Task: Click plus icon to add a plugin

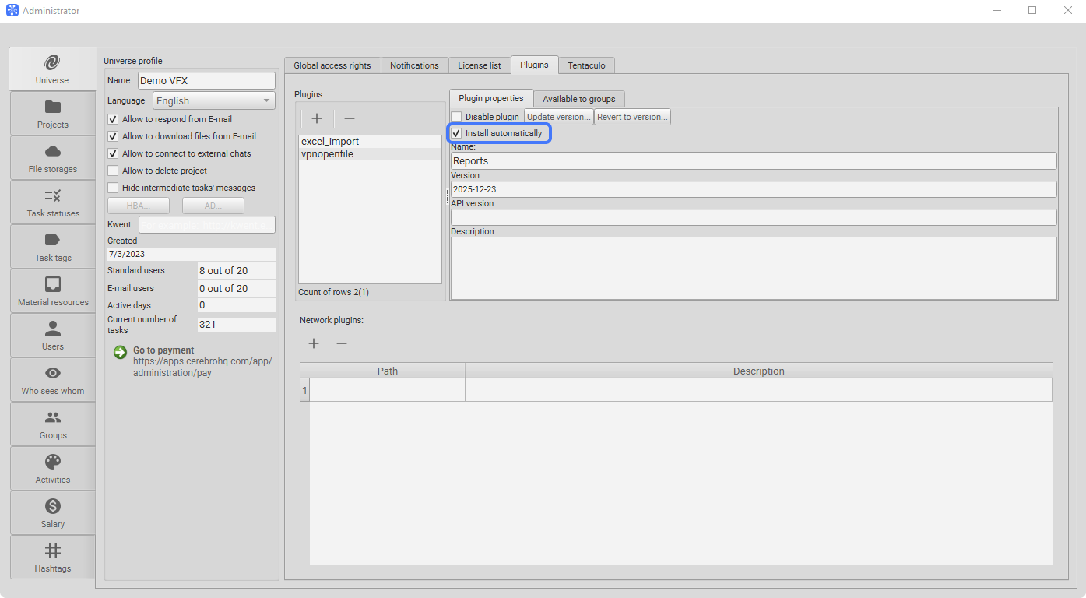Action: pyautogui.click(x=317, y=118)
